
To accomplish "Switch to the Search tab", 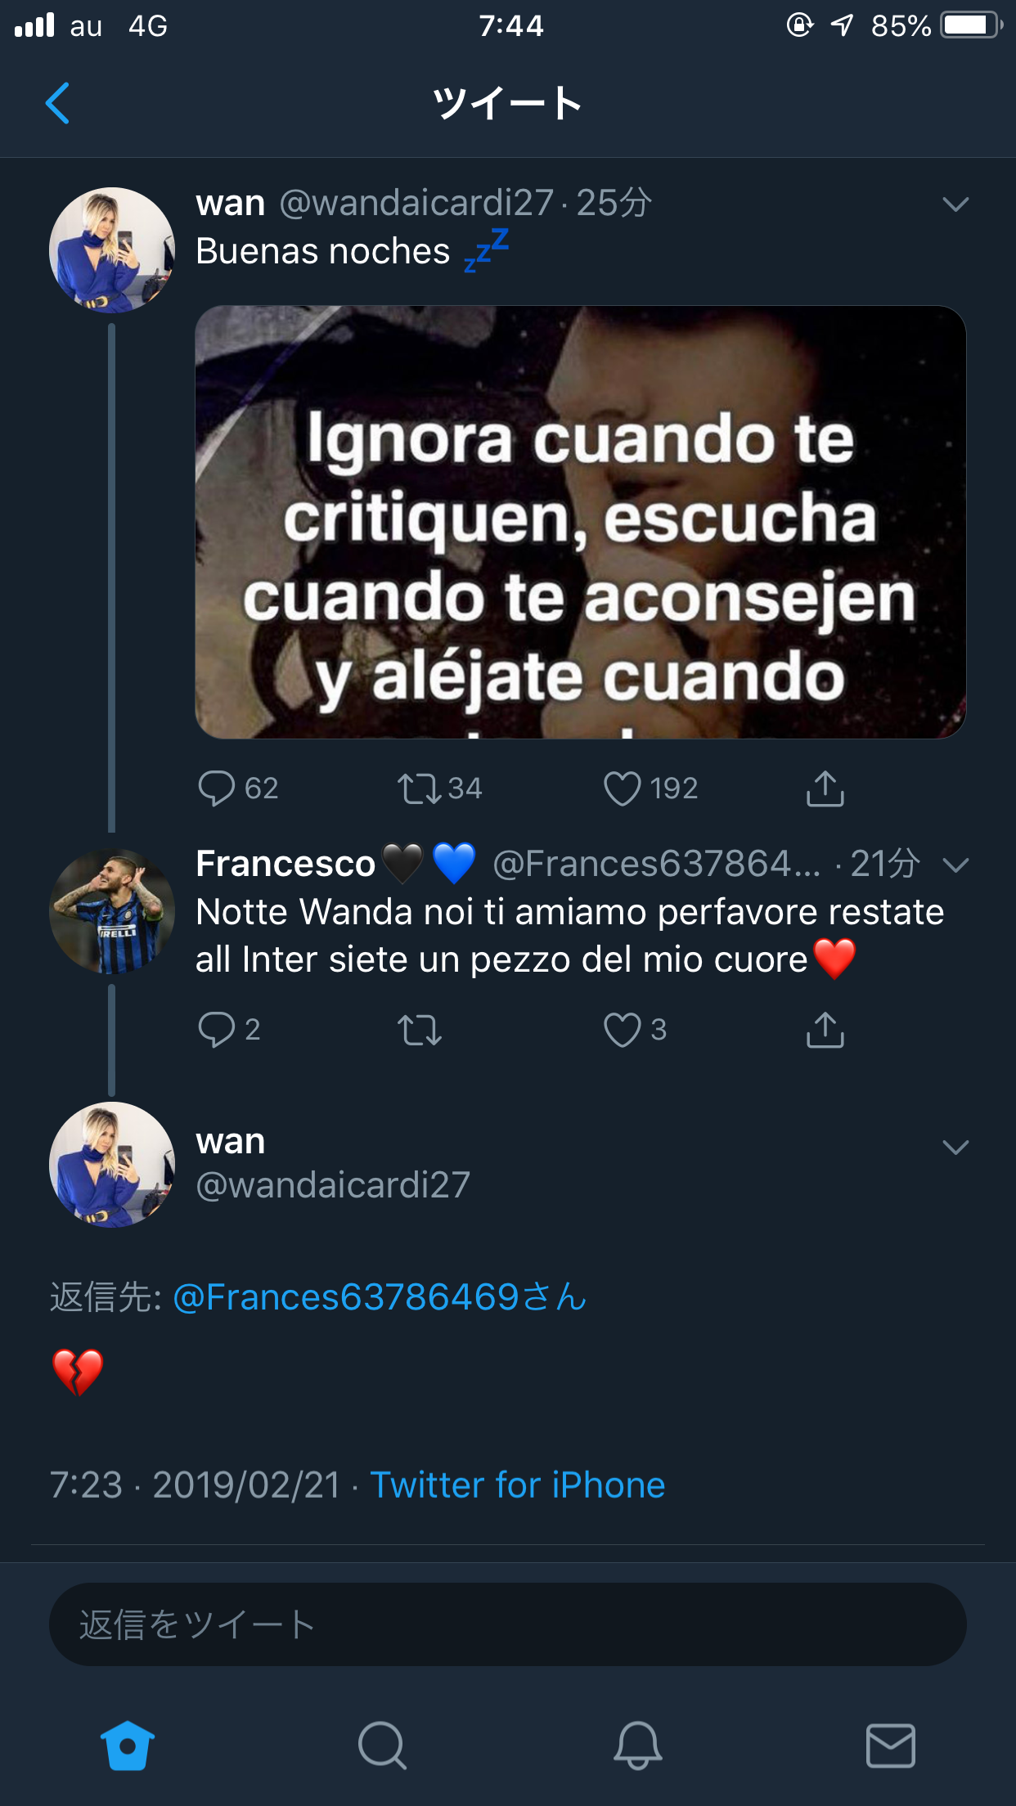I will [382, 1745].
